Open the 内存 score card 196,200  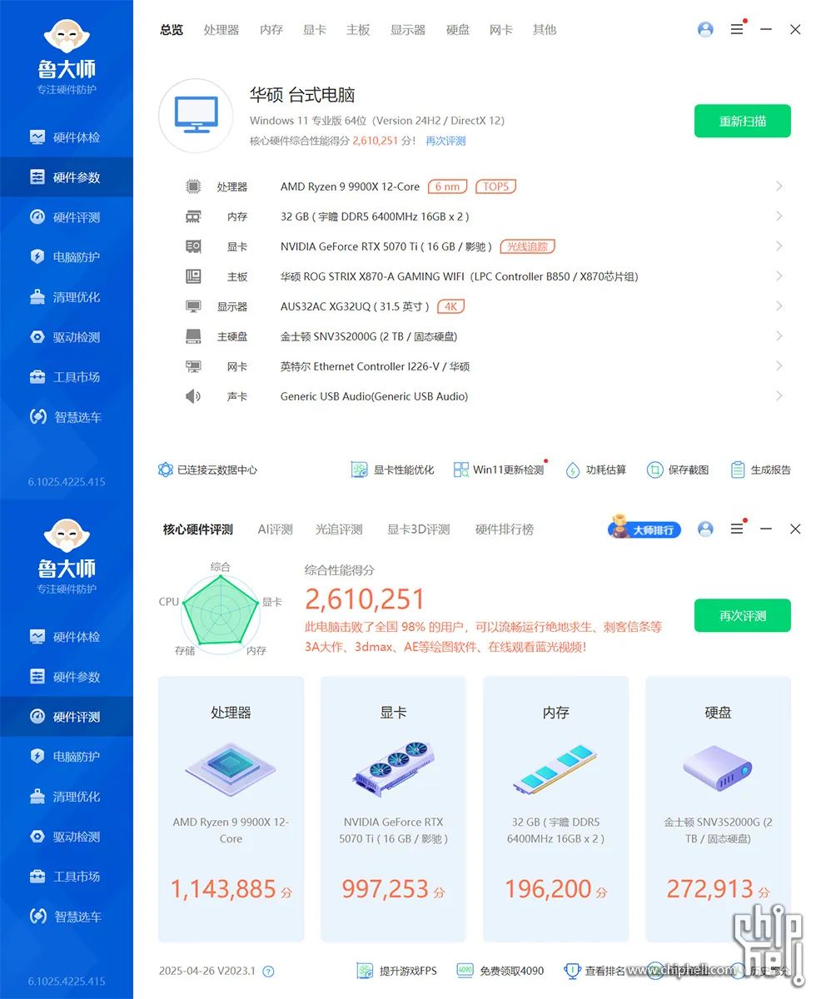pos(555,808)
